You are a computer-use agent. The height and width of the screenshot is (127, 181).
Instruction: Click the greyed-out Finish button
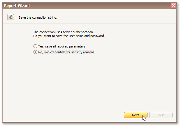click(x=161, y=115)
